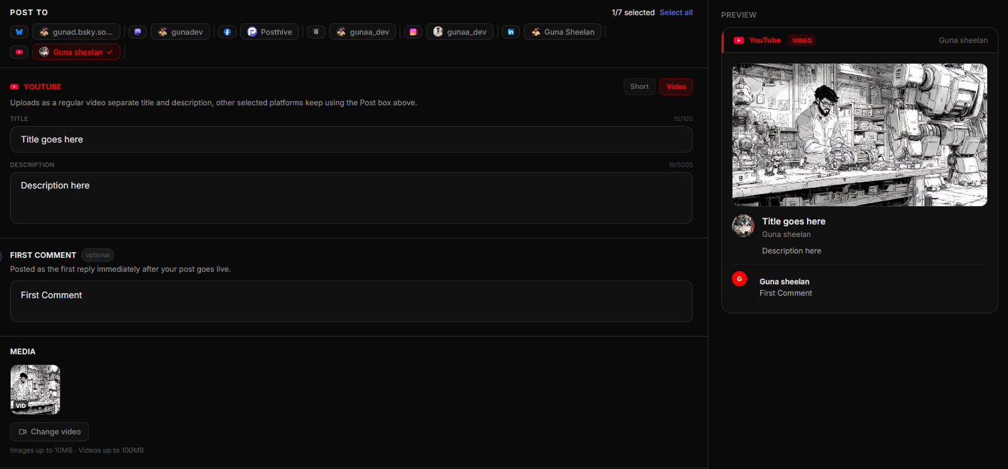Select the Video upload type

click(676, 87)
